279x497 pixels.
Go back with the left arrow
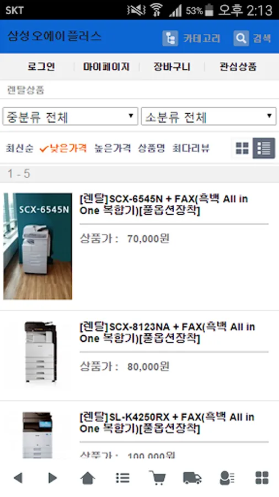[18, 478]
